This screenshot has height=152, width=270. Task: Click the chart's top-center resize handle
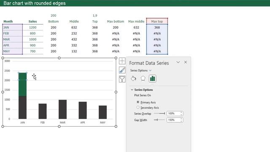[59, 58]
